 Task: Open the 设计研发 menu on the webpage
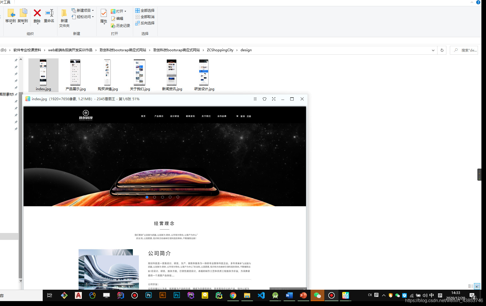coord(175,116)
